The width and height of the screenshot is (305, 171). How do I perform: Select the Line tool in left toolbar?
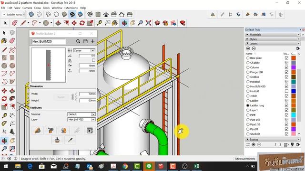click(x=4, y=50)
